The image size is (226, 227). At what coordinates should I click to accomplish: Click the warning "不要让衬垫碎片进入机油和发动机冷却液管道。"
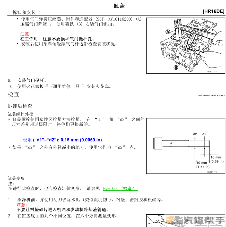tap(63, 209)
